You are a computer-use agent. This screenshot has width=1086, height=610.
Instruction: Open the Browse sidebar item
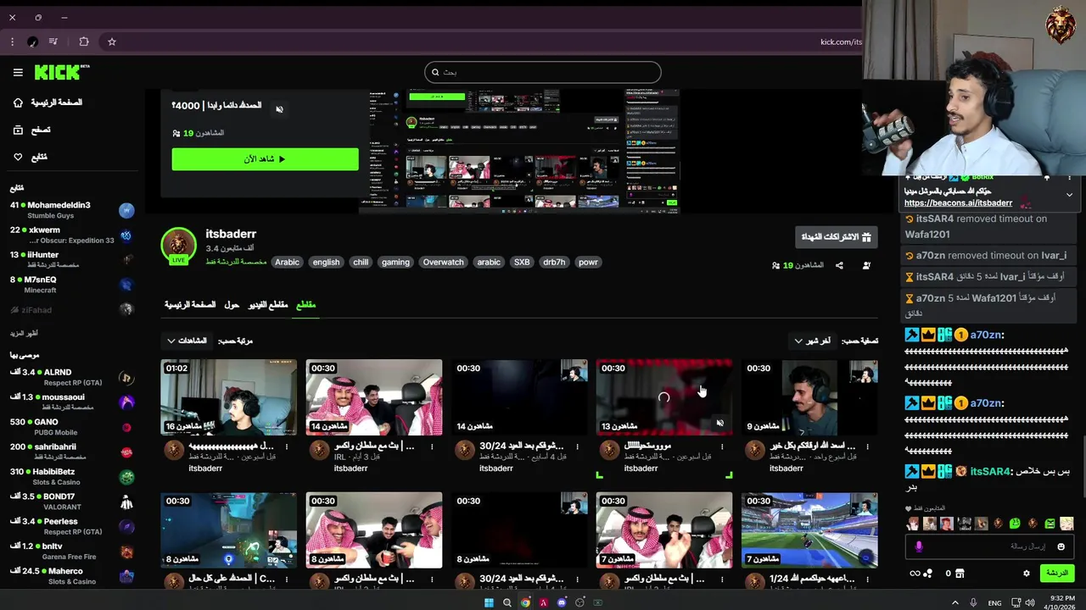click(x=31, y=130)
